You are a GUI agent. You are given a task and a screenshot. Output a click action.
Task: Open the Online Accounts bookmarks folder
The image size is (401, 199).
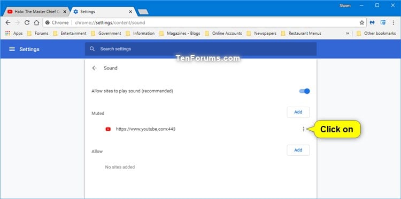coord(223,34)
